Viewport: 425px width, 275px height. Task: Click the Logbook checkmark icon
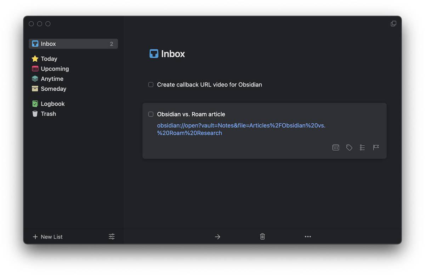(35, 104)
